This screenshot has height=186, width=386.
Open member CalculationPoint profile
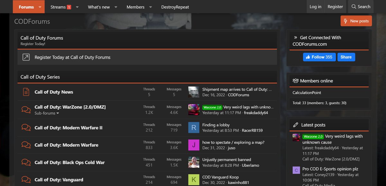307,93
